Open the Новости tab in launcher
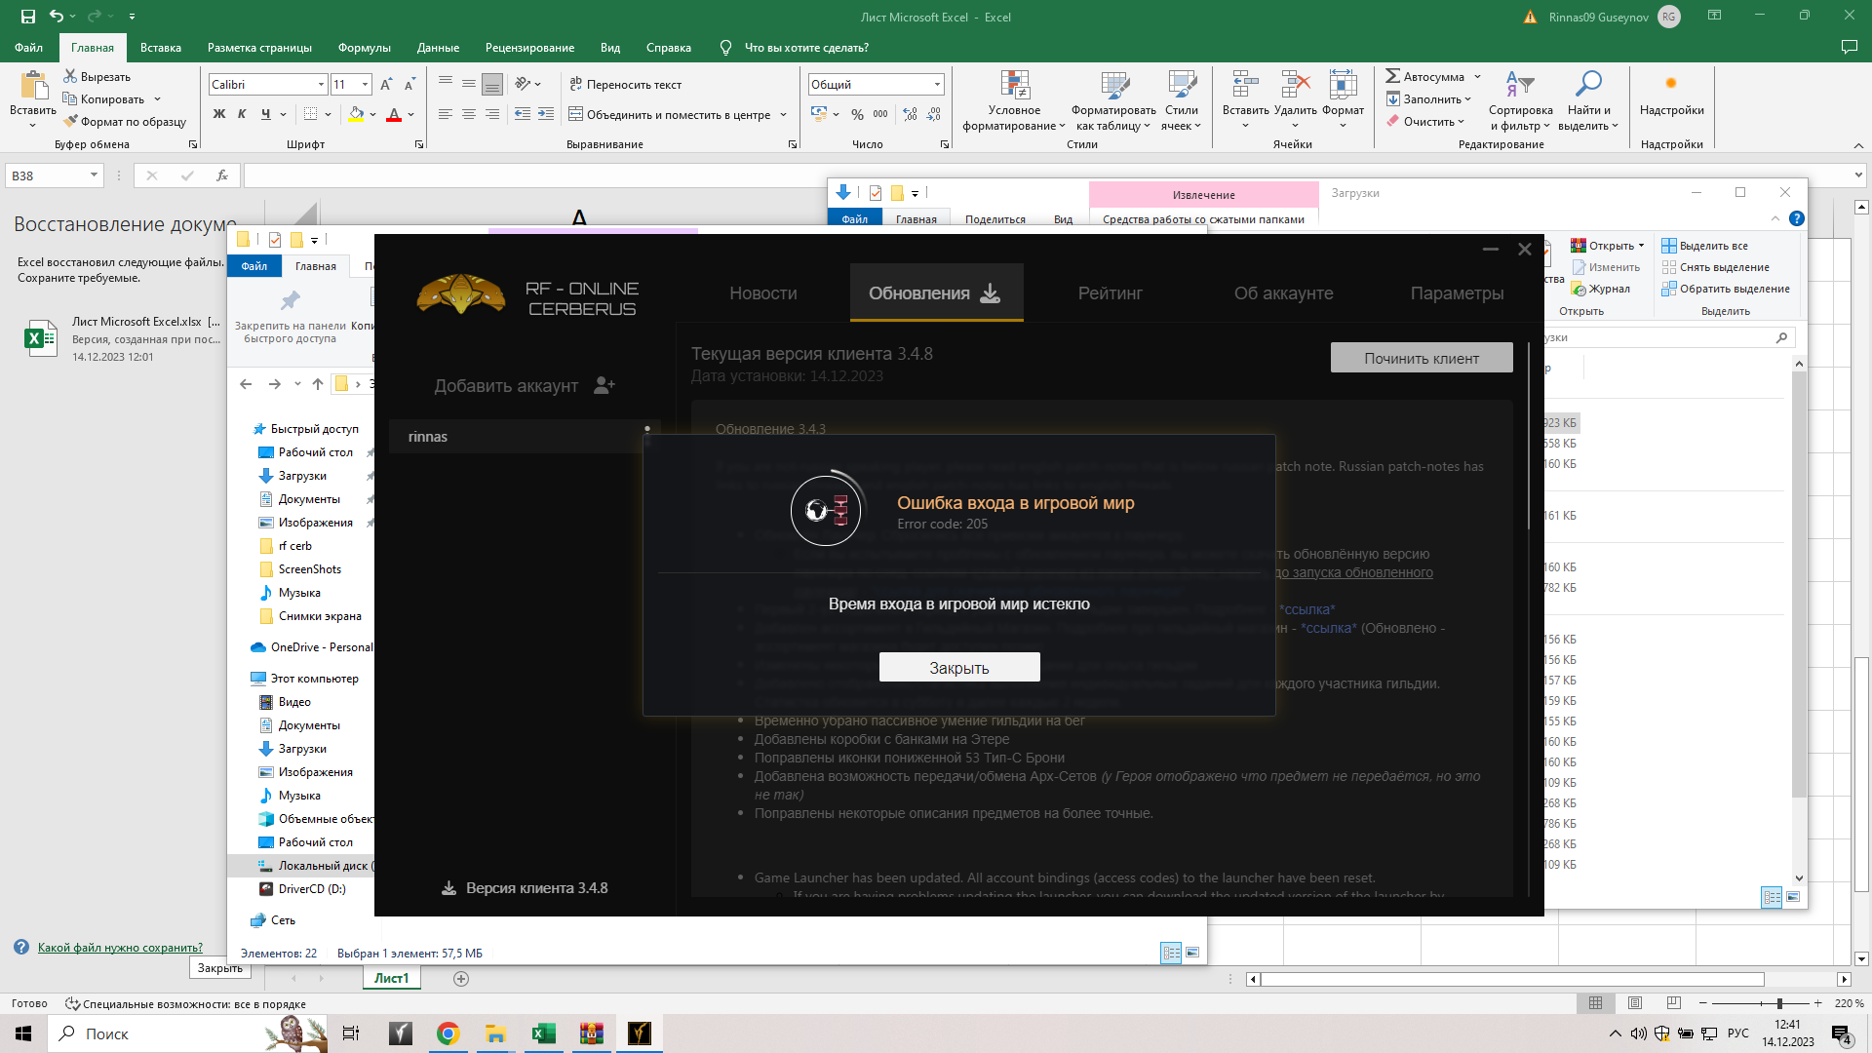The width and height of the screenshot is (1872, 1053). click(x=763, y=293)
